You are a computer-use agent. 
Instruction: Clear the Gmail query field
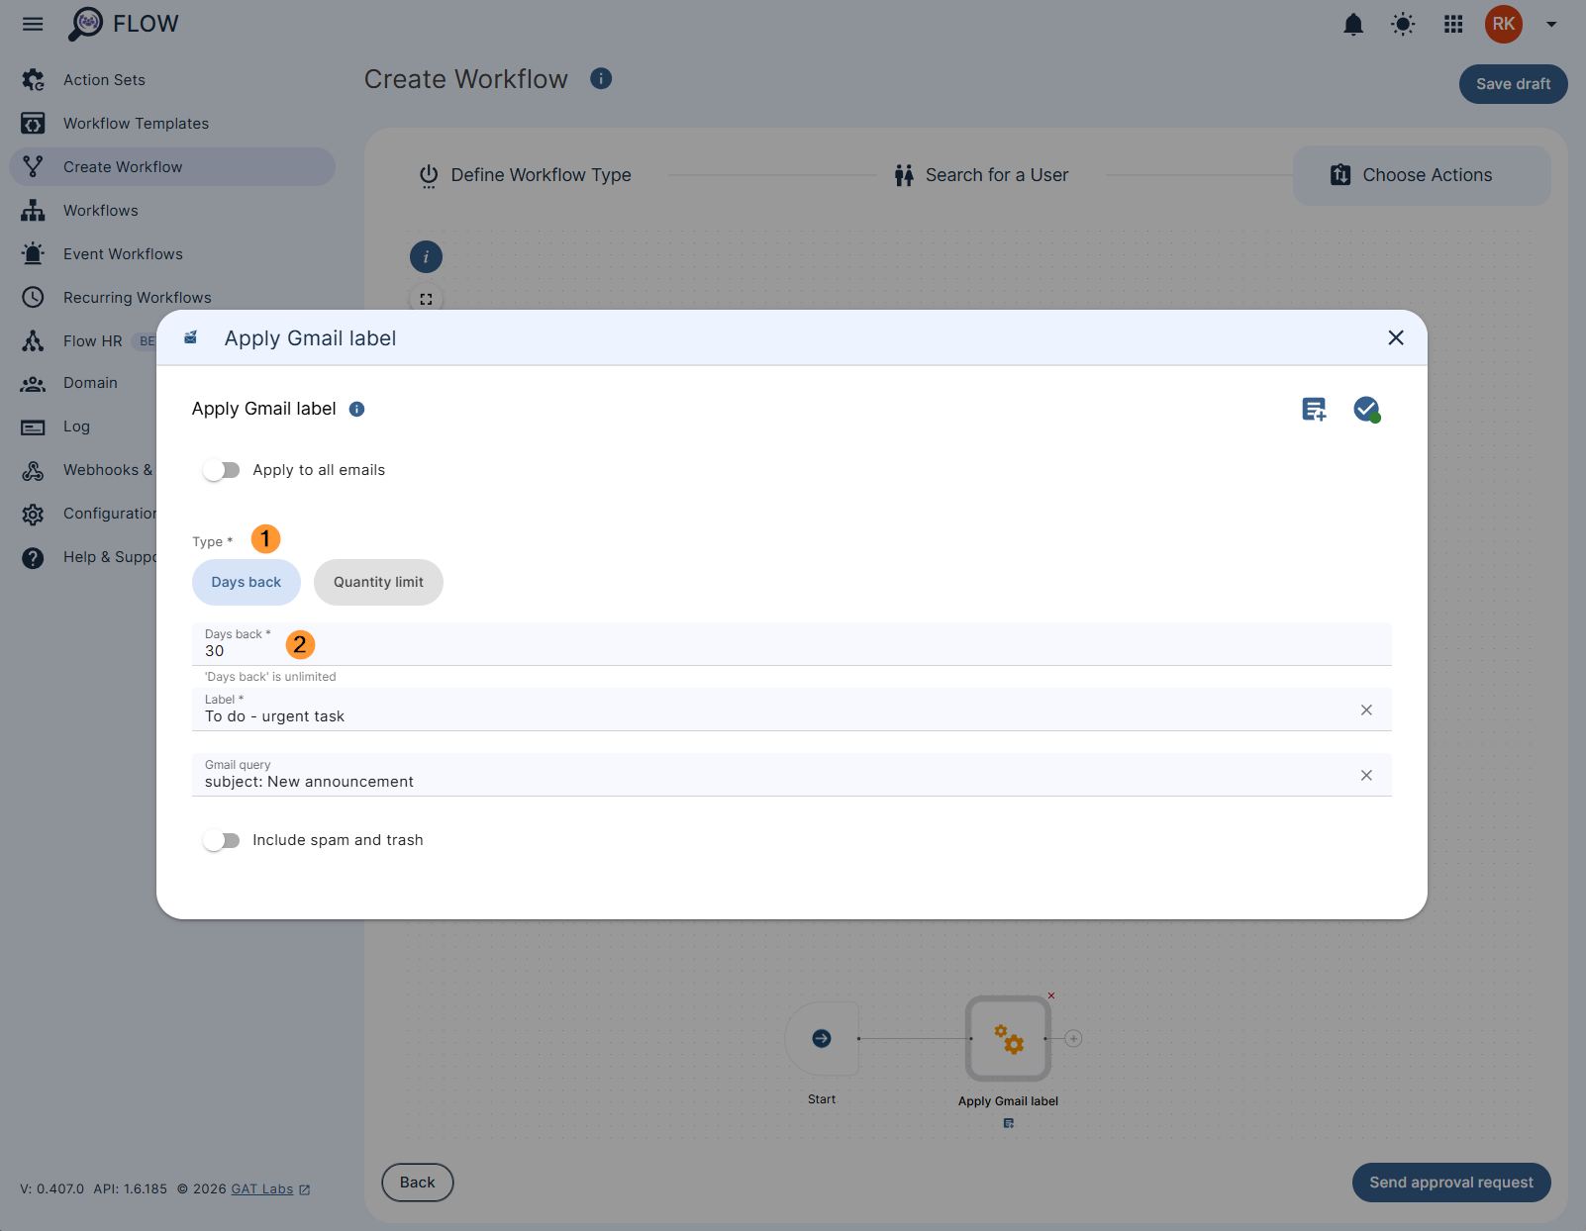point(1366,775)
